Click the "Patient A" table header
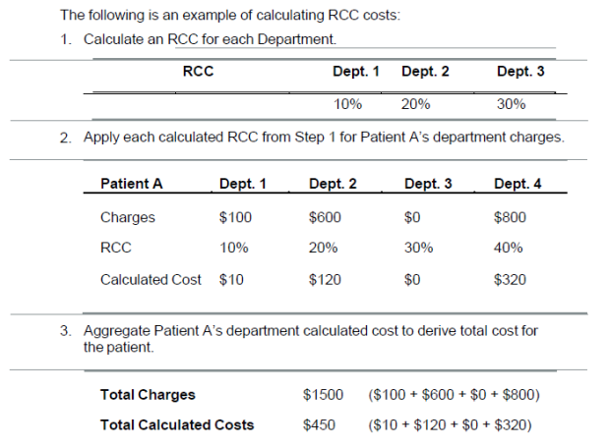The width and height of the screenshot is (609, 448). [x=131, y=183]
